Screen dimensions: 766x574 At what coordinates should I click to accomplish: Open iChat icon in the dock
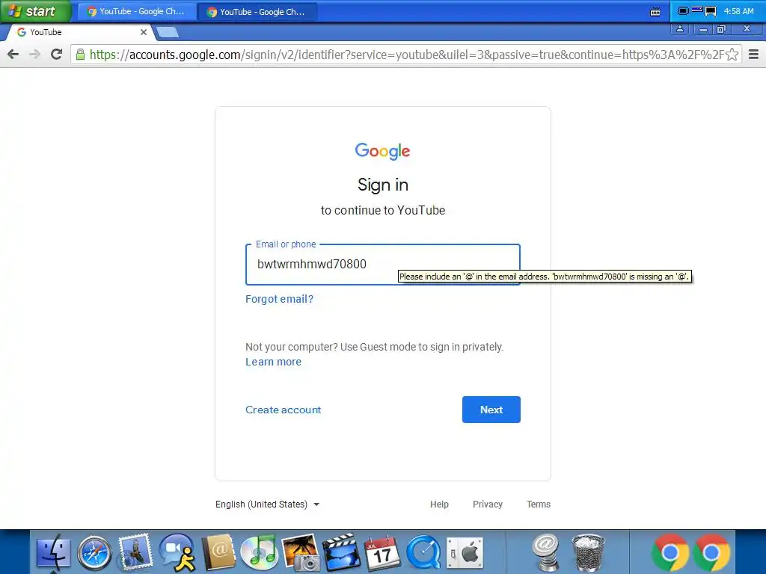[x=177, y=552]
